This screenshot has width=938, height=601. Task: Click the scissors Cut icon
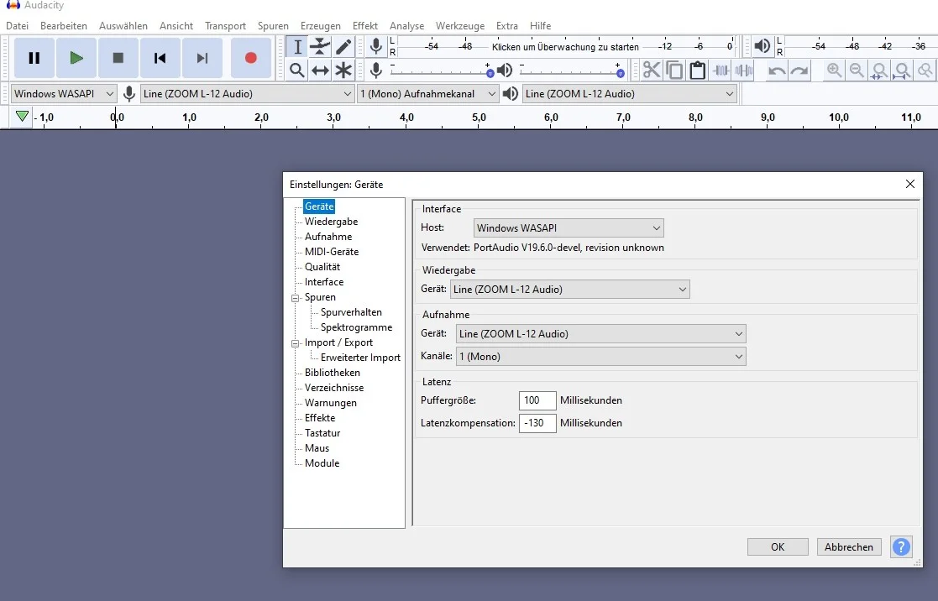coord(652,71)
